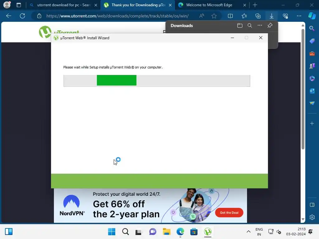
Task: Open the Read aloud feature
Action: click(x=202, y=16)
